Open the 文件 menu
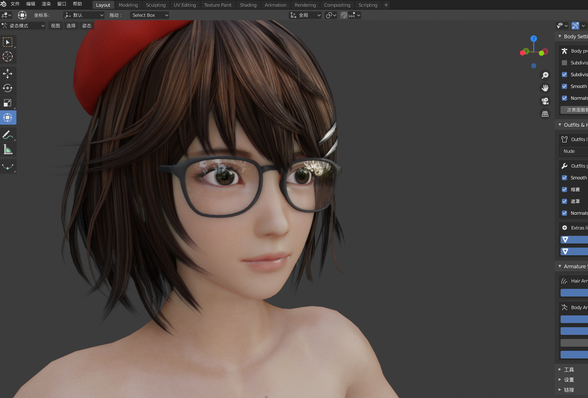588x398 pixels. 15,4
